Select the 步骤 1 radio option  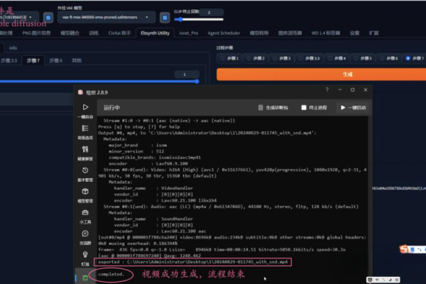[x=229, y=58]
